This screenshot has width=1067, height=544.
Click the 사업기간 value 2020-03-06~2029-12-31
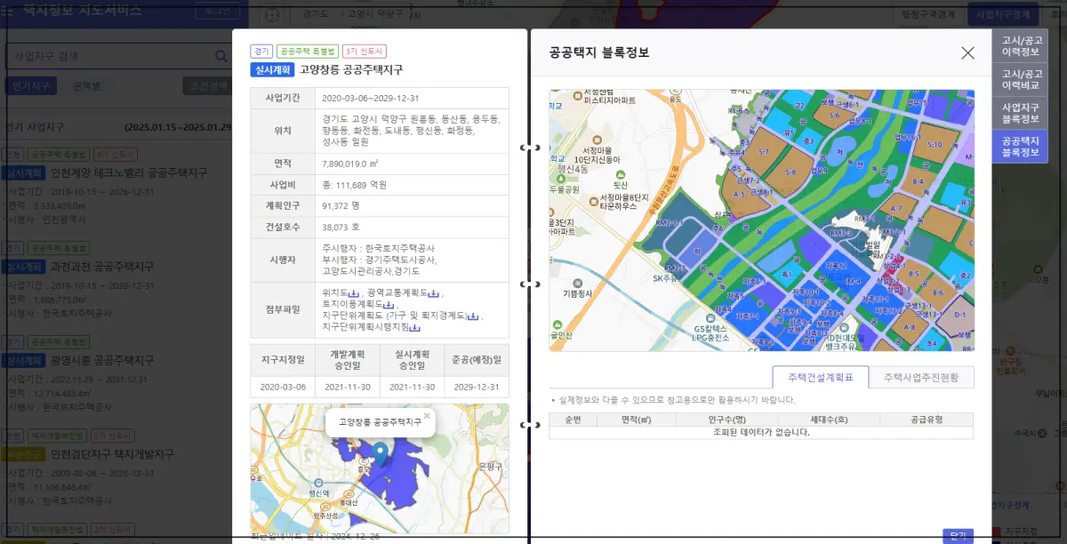(x=370, y=98)
